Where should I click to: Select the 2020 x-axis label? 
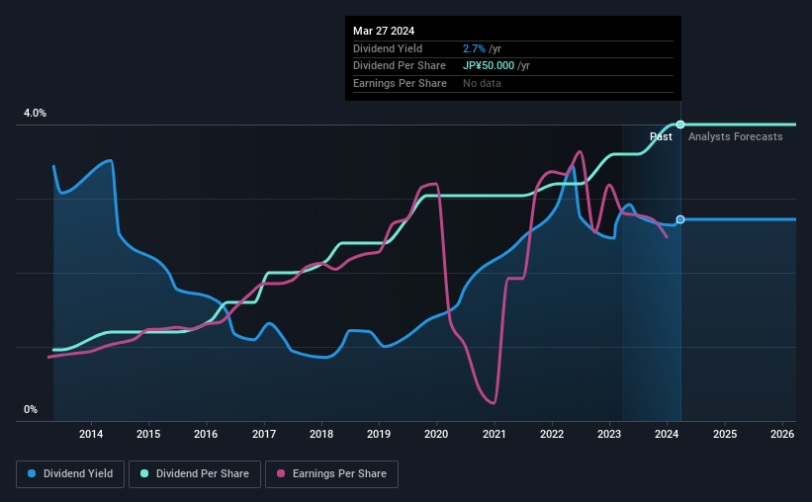[x=436, y=434]
